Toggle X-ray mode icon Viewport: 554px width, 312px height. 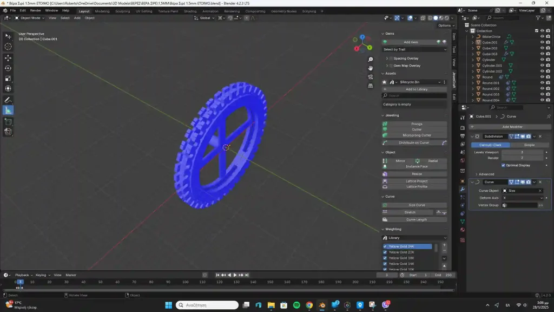423,18
